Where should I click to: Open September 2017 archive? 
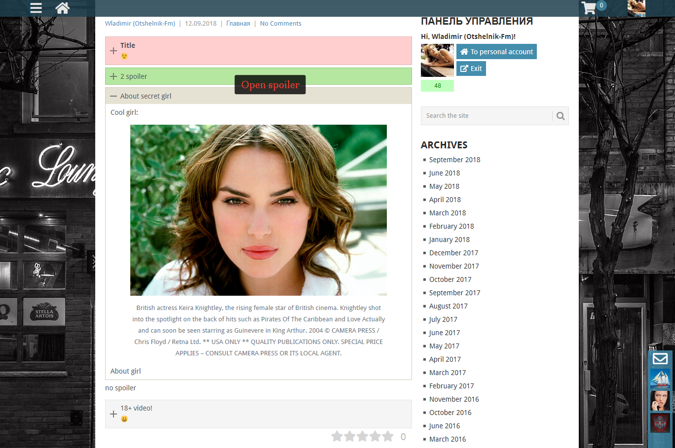point(454,293)
